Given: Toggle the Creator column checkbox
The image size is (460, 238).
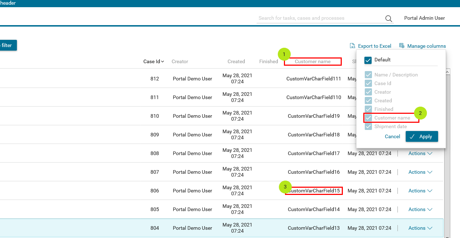Looking at the screenshot, I should tap(368, 92).
